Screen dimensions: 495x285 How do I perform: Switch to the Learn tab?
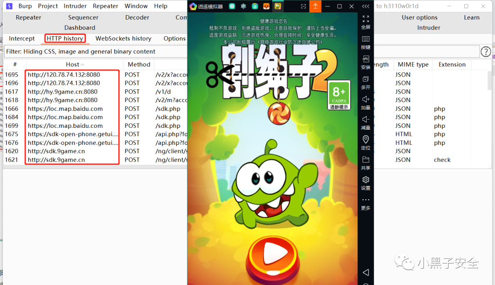point(471,17)
